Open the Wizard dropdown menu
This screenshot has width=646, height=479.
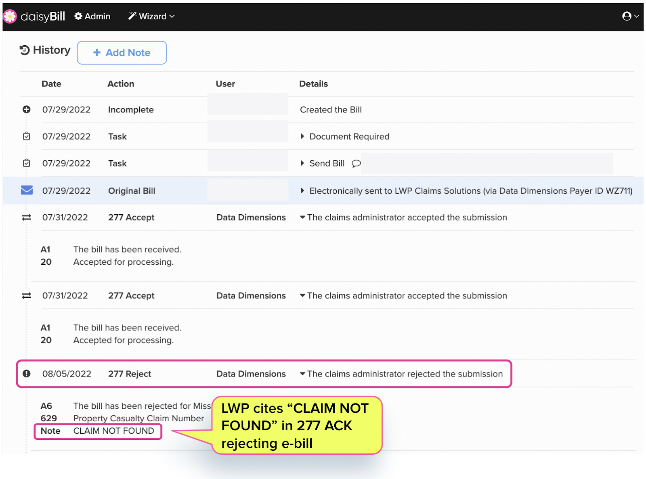151,16
